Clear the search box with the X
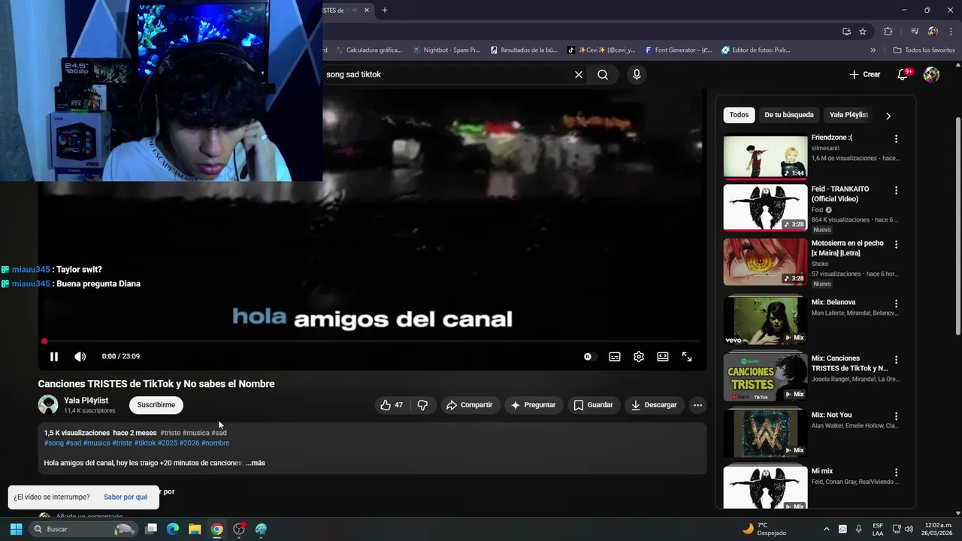Screen dimensions: 962x541 pyautogui.click(x=579, y=74)
